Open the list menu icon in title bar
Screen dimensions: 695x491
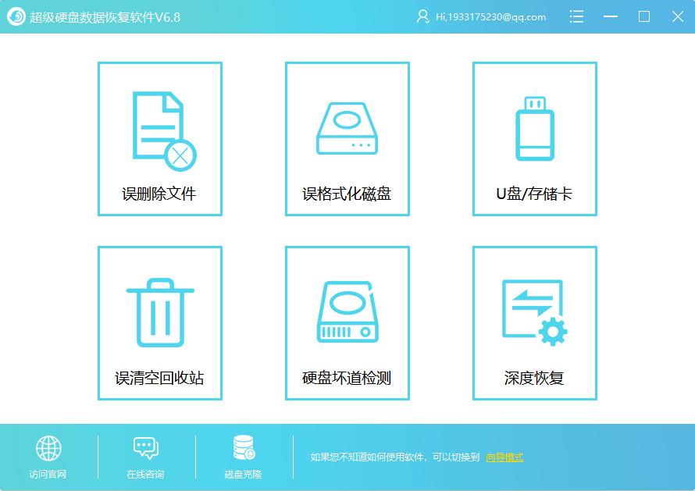click(x=576, y=17)
